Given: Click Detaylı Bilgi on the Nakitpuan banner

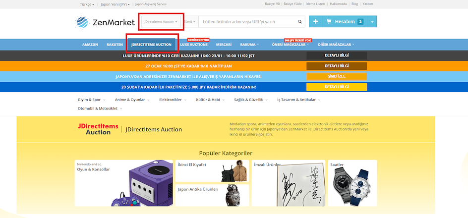Looking at the screenshot, I should click(x=337, y=66).
